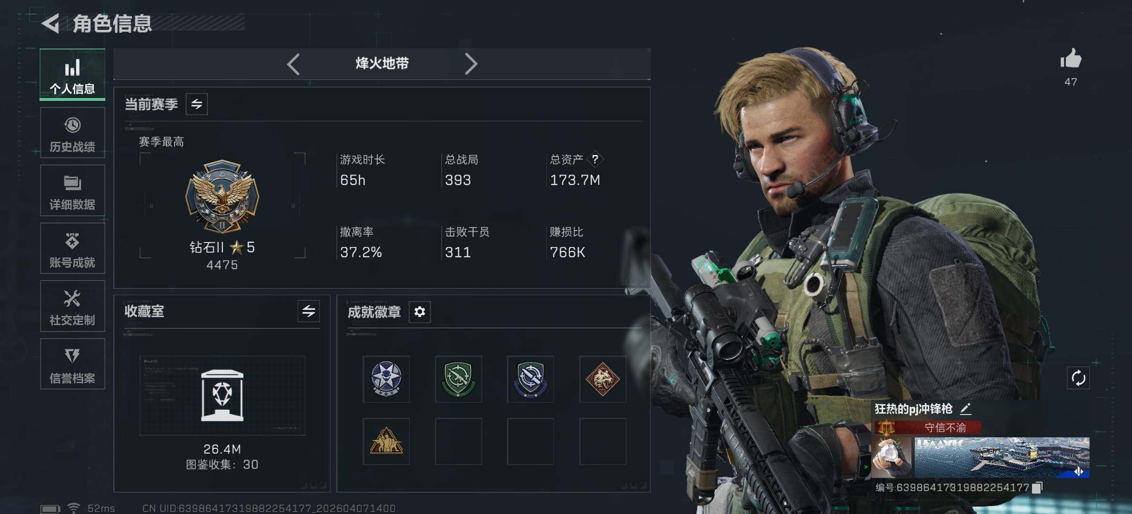Open the 信誉档案 section
Viewport: 1132px width, 514px height.
point(72,364)
